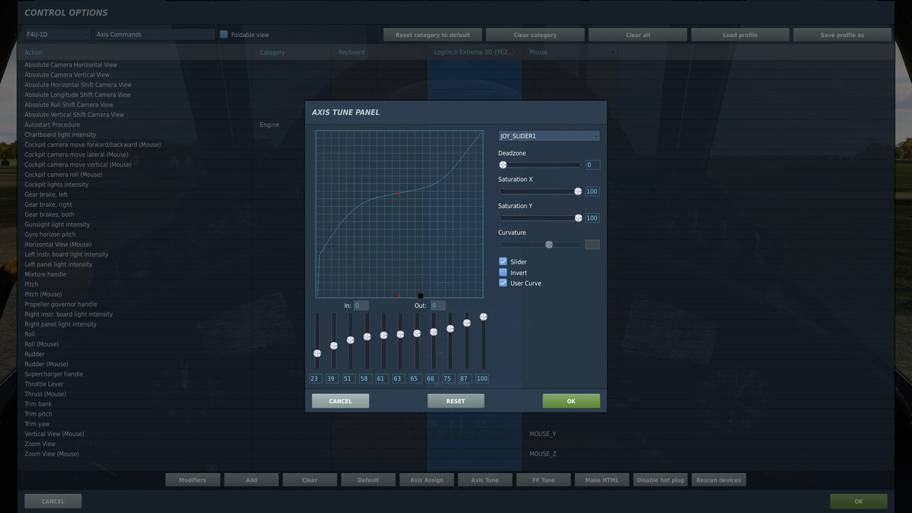Viewport: 912px width, 513px height.
Task: Click OK in Control Options window
Action: (x=859, y=502)
